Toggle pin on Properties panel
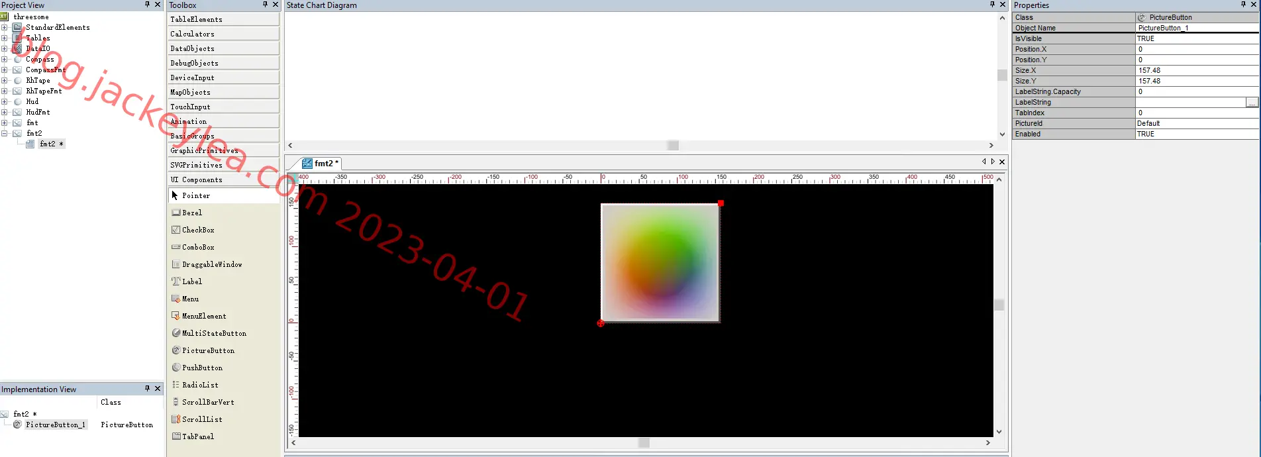This screenshot has height=457, width=1261. point(1243,5)
